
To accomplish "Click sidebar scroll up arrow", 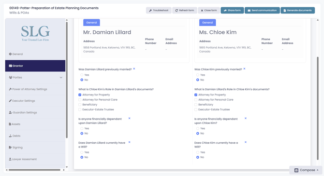I will pos(67,20).
